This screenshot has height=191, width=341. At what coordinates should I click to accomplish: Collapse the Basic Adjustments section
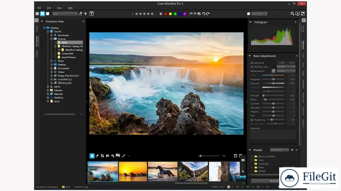(250, 56)
